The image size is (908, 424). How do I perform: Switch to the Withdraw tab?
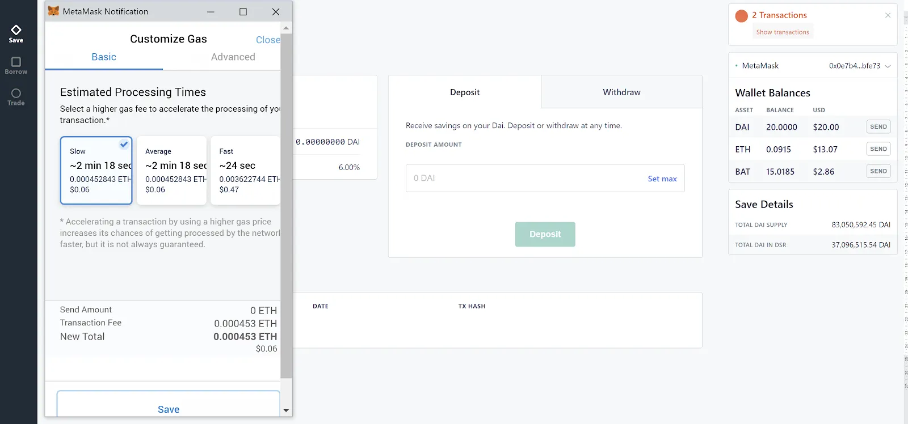(621, 92)
